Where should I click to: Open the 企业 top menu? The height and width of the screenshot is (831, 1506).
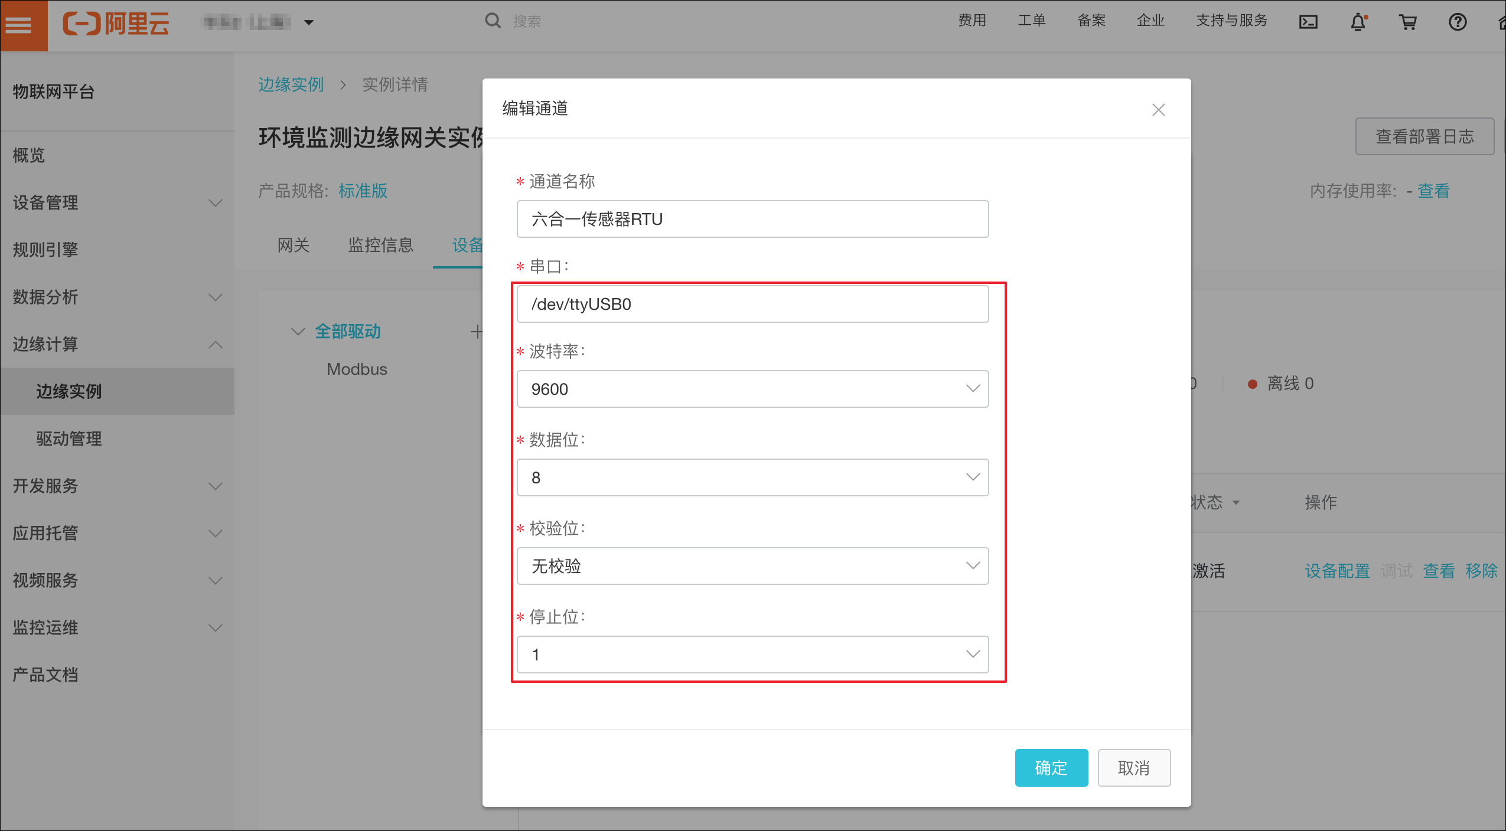(x=1150, y=21)
